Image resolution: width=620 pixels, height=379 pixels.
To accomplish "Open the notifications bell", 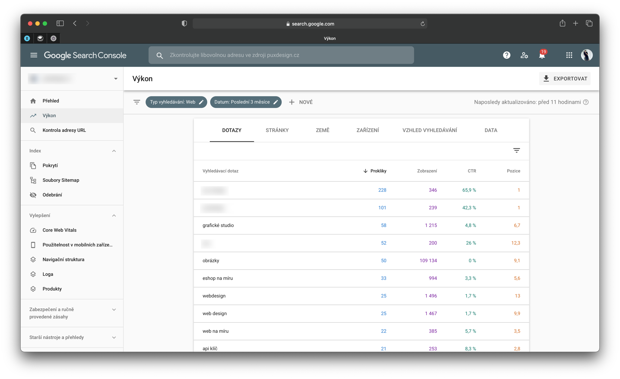I will 542,55.
